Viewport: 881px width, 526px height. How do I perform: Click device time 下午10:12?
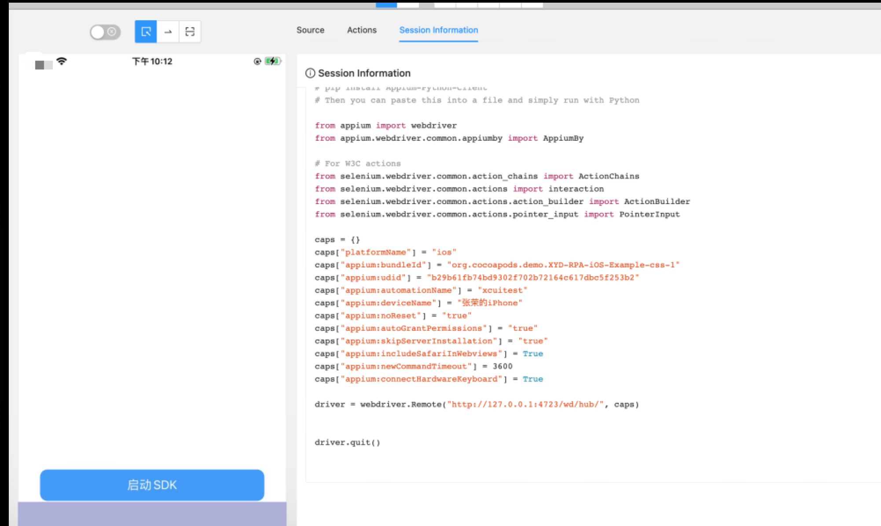coord(152,61)
